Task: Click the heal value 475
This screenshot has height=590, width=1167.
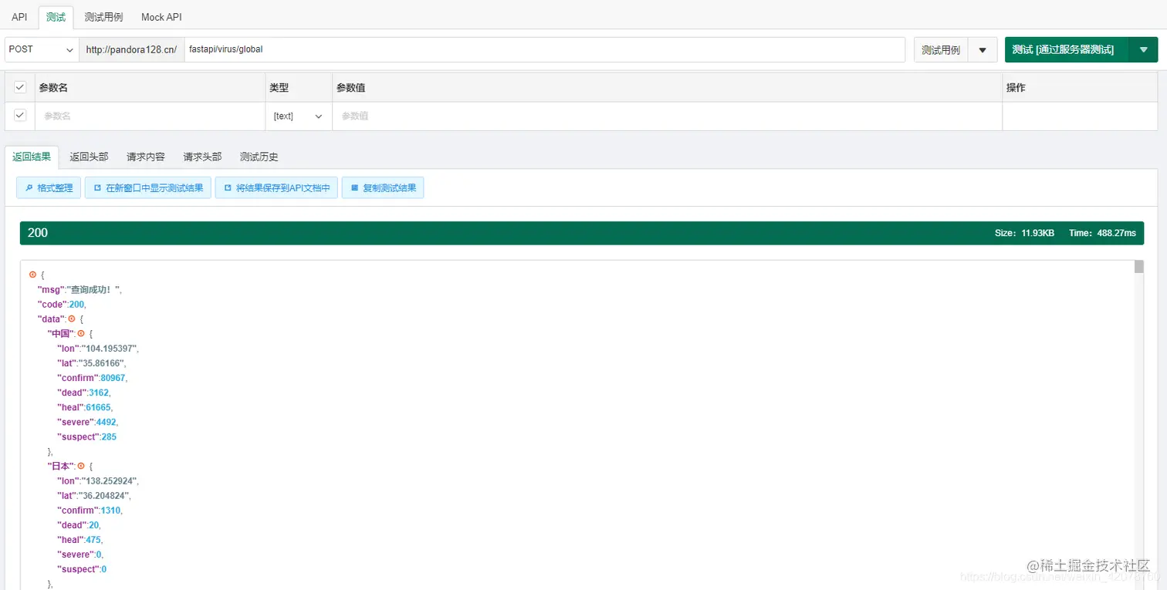Action: click(x=94, y=539)
